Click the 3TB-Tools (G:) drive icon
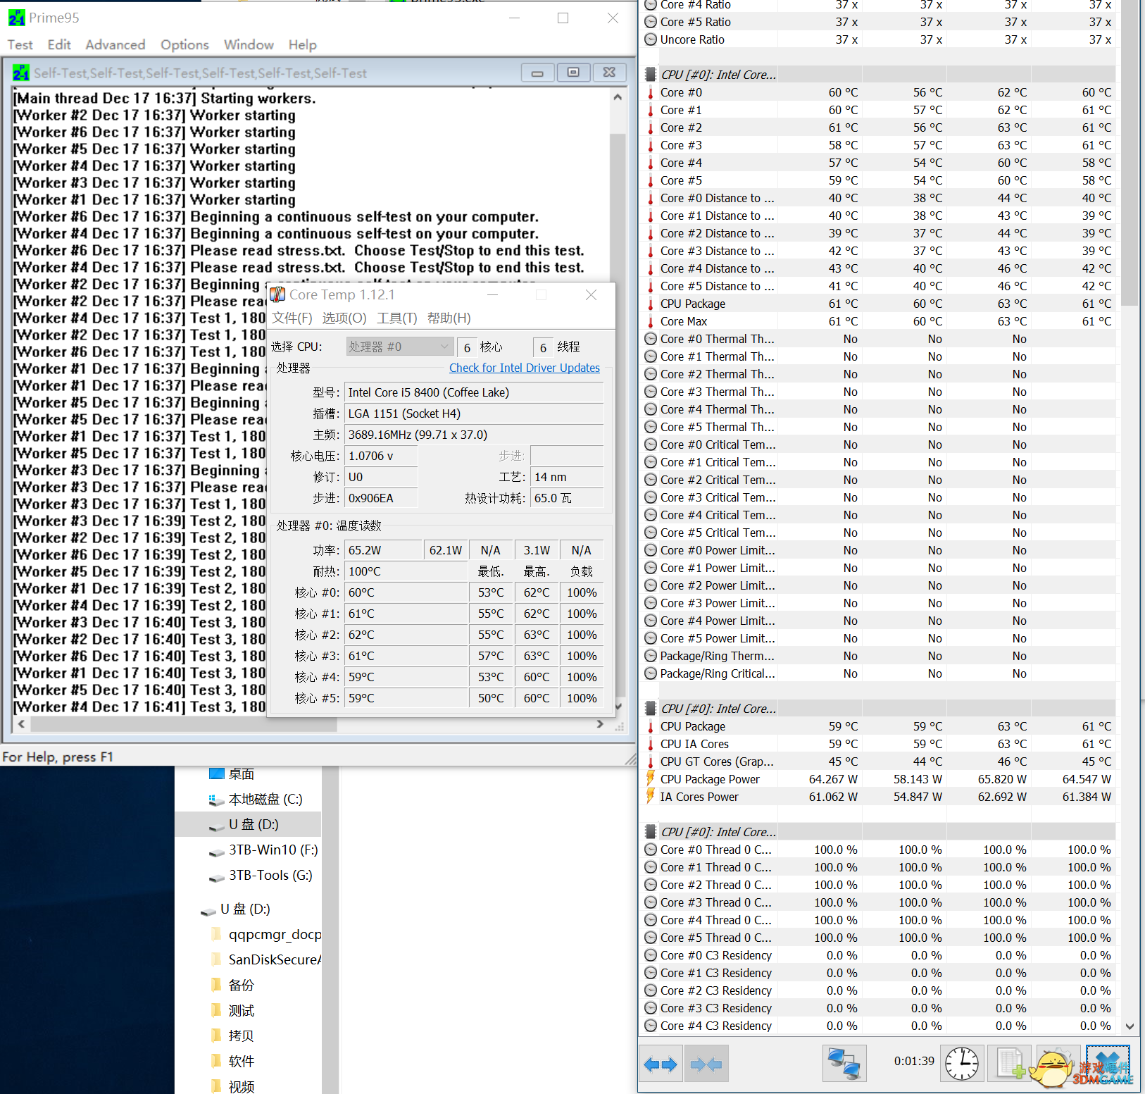 [217, 877]
